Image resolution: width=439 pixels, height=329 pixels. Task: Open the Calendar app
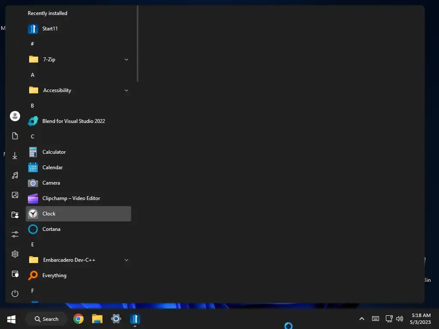(x=78, y=167)
